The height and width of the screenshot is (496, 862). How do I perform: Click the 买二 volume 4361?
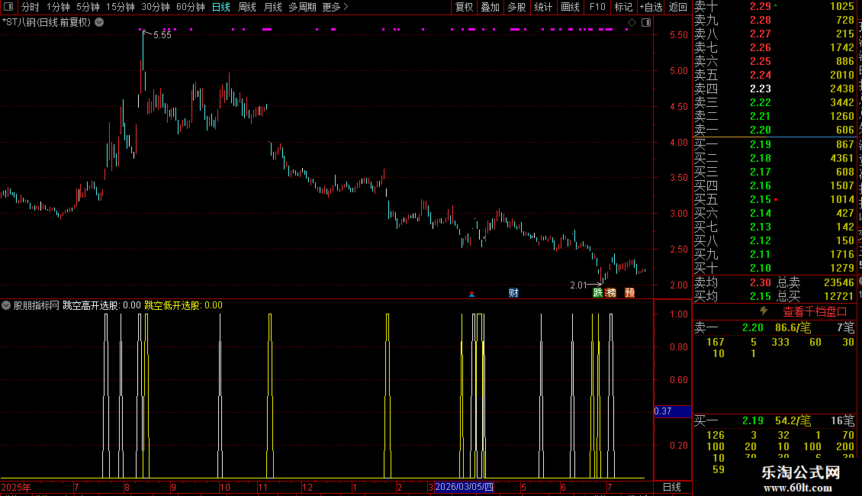click(842, 158)
